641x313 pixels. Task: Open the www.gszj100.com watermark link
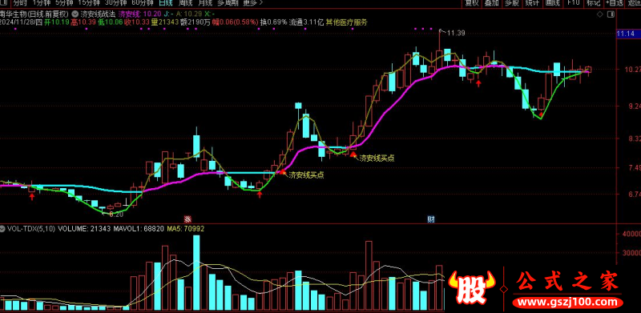(x=568, y=303)
